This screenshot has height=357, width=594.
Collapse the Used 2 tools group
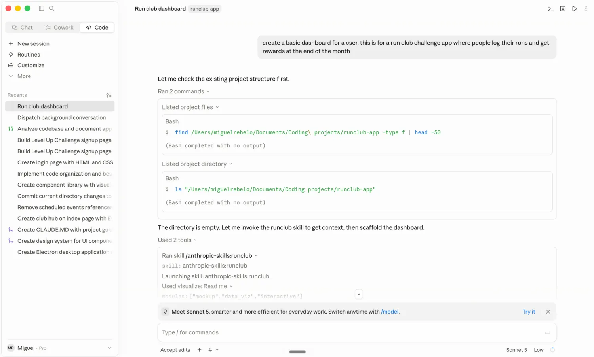coord(177,240)
